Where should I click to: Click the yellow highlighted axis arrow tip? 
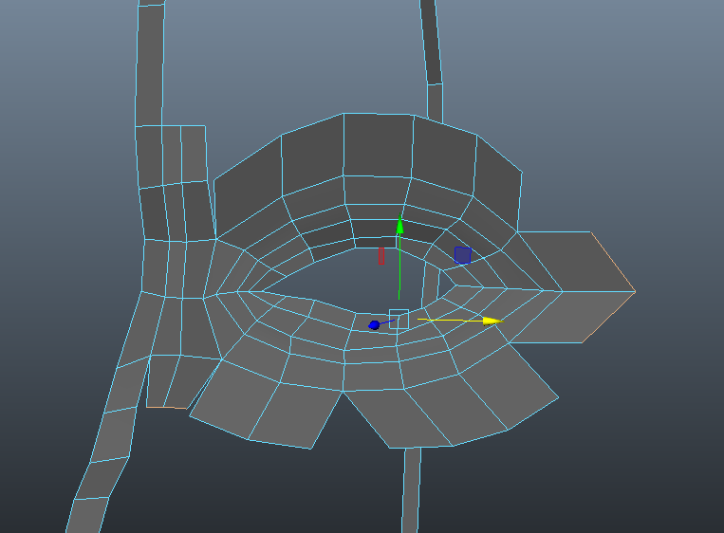492,321
